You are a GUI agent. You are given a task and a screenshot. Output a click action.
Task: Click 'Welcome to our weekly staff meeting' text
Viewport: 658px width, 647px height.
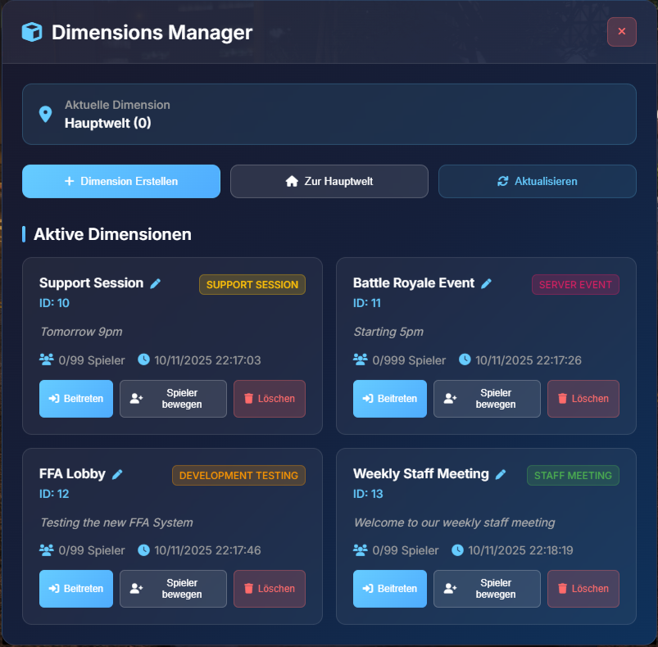point(455,523)
